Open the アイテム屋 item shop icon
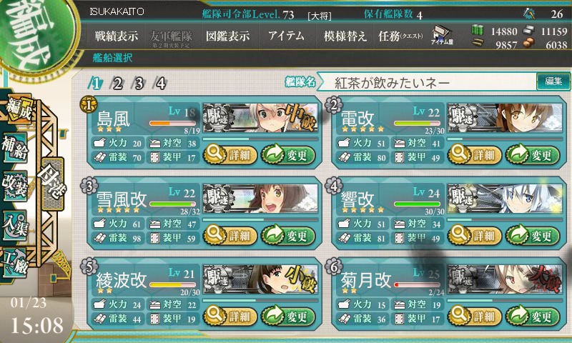This screenshot has width=572, height=343. (x=442, y=35)
